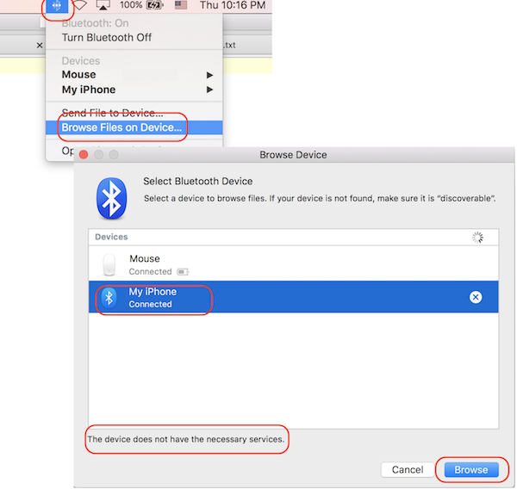Image resolution: width=517 pixels, height=489 pixels.
Task: Close the Browse Device window
Action: (x=84, y=154)
